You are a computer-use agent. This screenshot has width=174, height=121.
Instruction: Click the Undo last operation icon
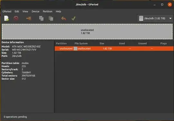[x=63, y=18]
